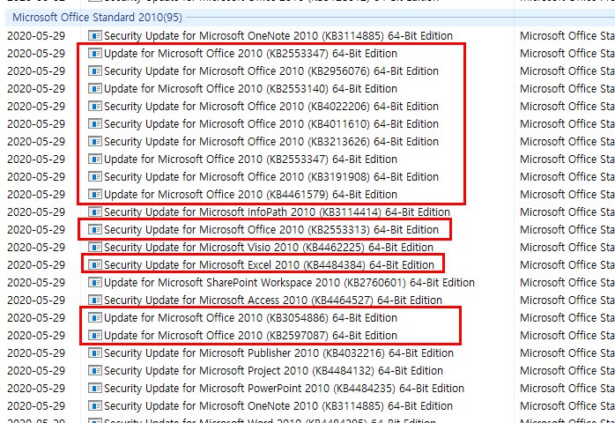Click the icon next to Office 2010 update KB2553140

click(x=95, y=89)
